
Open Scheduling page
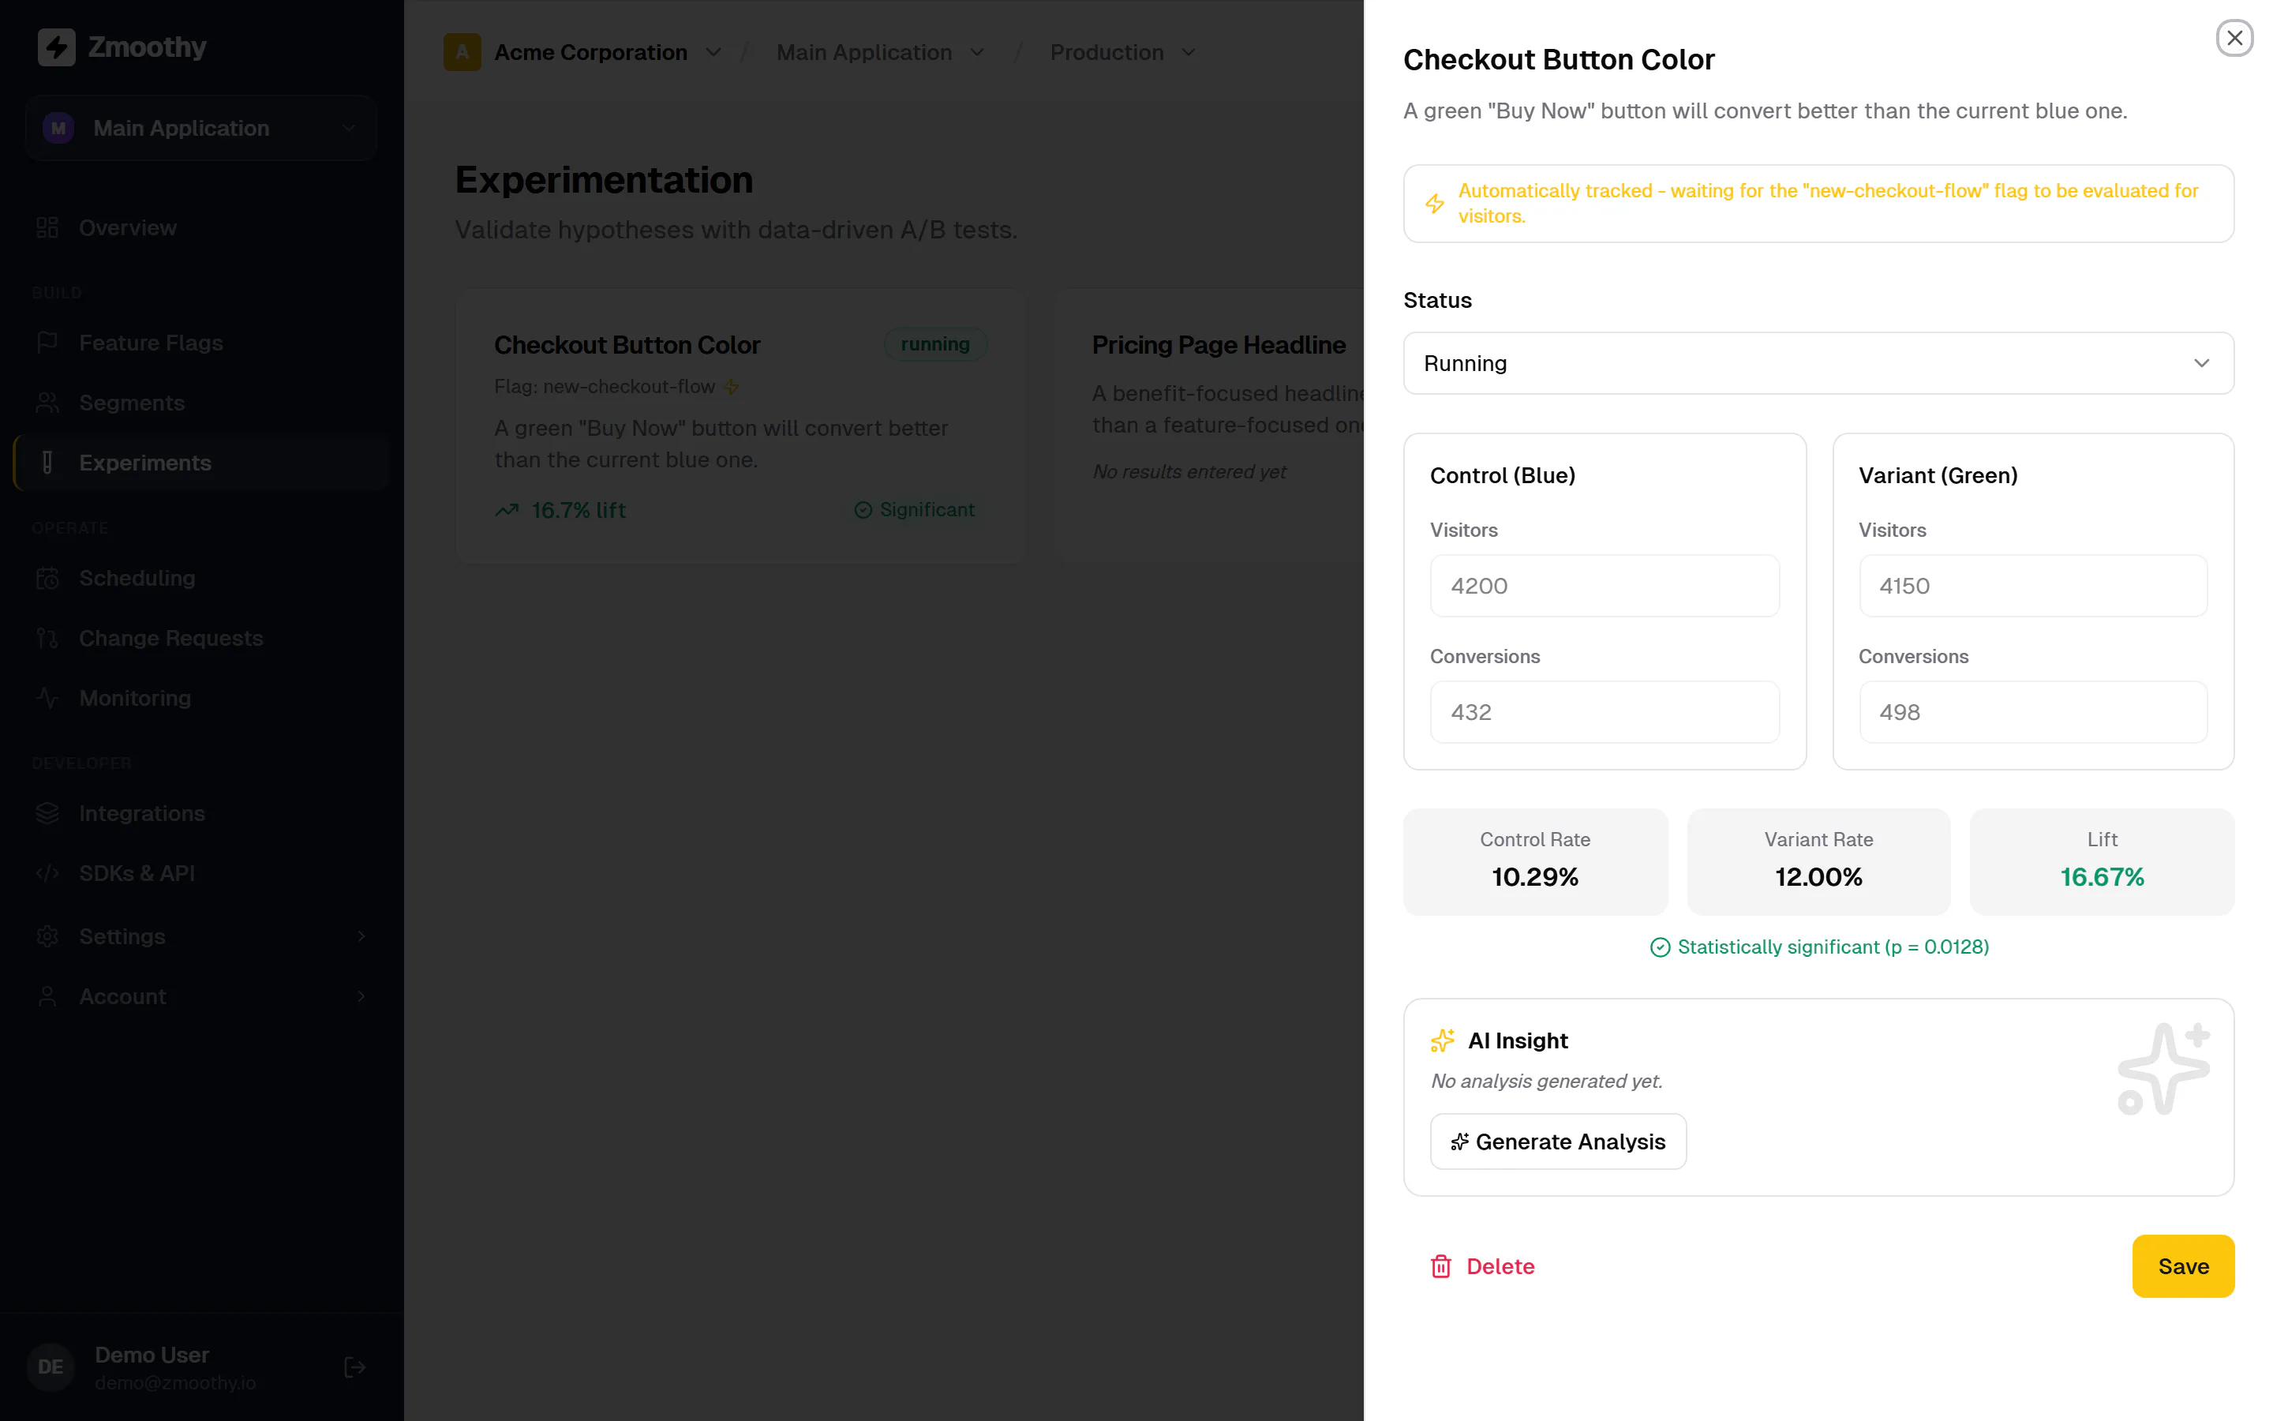click(201, 578)
